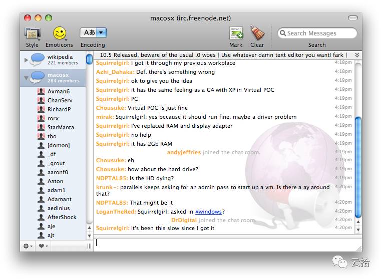Click the chat scrollbar up arrow
The width and height of the screenshot is (382, 279).
(358, 222)
